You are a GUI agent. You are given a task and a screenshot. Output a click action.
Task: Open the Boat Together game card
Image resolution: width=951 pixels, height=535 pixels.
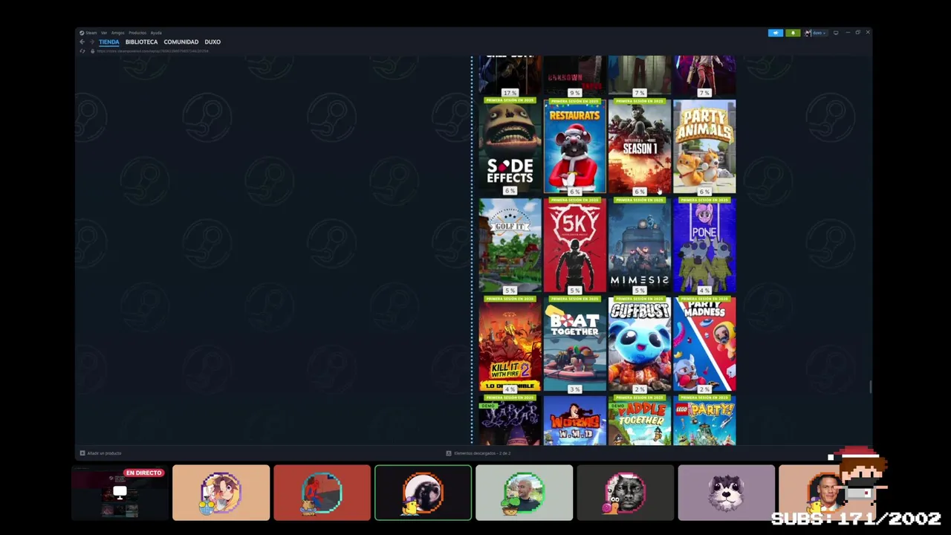pos(574,344)
